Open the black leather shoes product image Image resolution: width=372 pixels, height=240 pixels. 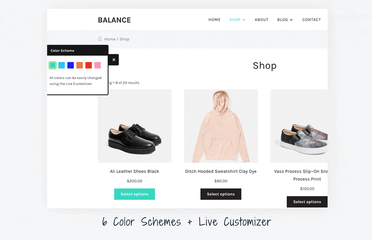(135, 126)
